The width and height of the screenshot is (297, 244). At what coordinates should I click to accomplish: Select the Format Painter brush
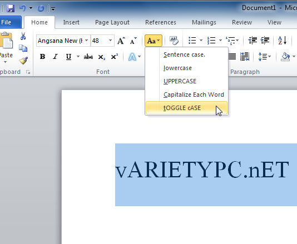(23, 61)
